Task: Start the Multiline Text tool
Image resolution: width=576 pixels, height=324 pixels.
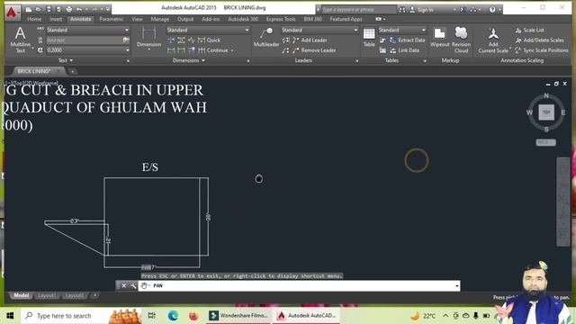Action: coord(20,40)
